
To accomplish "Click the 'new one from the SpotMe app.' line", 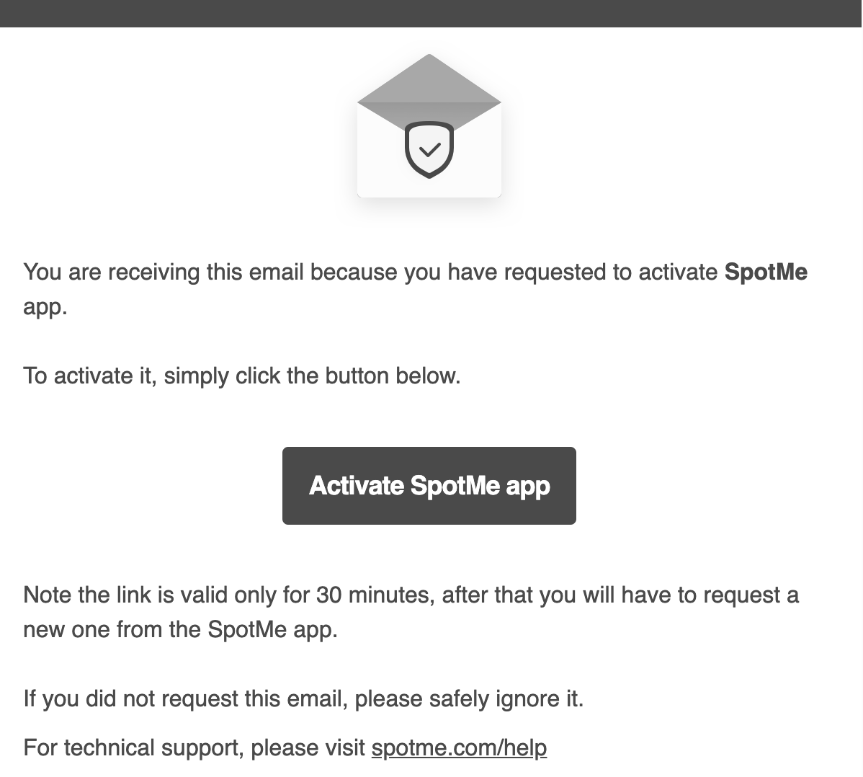I will coord(181,629).
